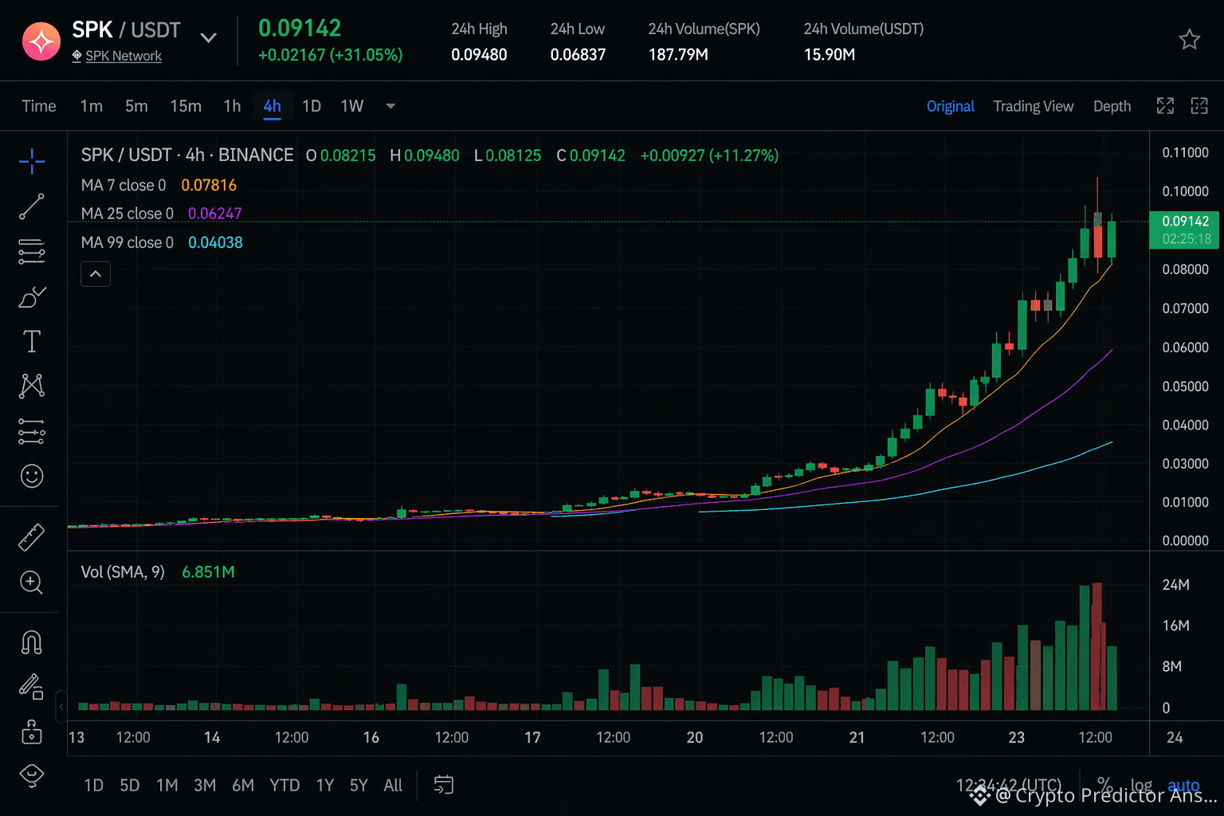The width and height of the screenshot is (1224, 816).
Task: Open the SPK/USDT pair selector dropdown
Action: point(208,37)
